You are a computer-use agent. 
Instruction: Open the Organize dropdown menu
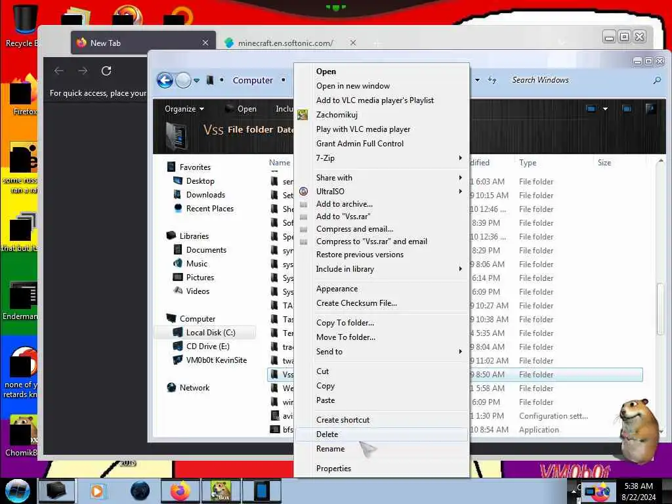point(184,109)
